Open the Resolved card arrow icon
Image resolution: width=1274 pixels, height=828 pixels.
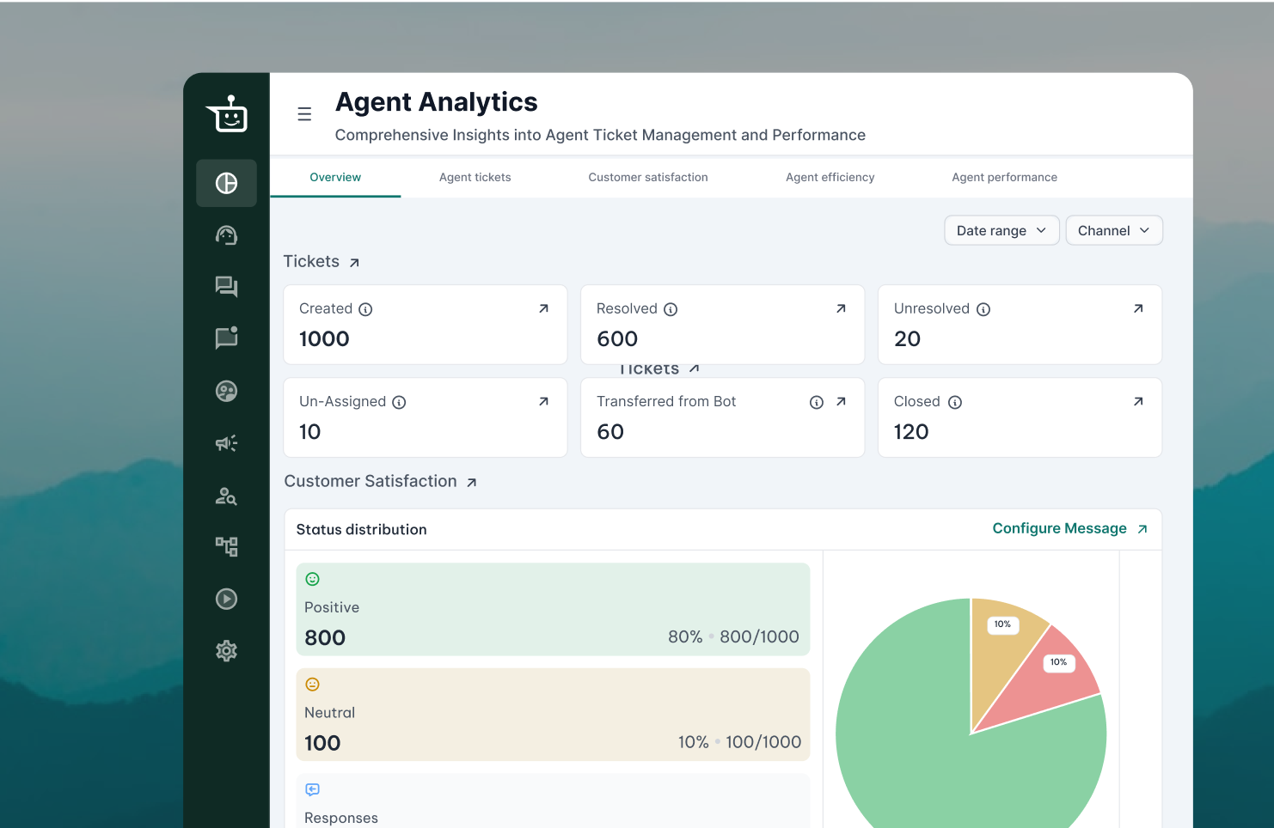[841, 308]
